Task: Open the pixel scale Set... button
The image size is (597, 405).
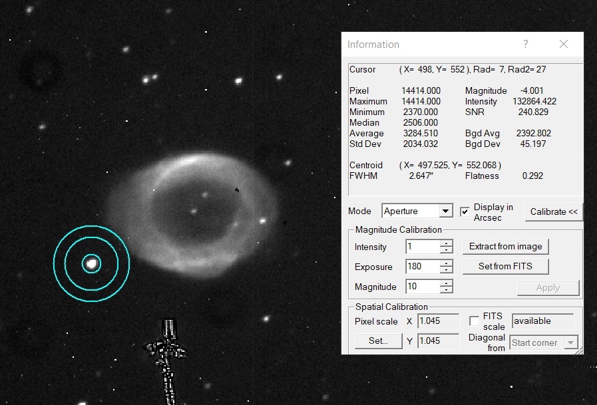Action: click(378, 340)
